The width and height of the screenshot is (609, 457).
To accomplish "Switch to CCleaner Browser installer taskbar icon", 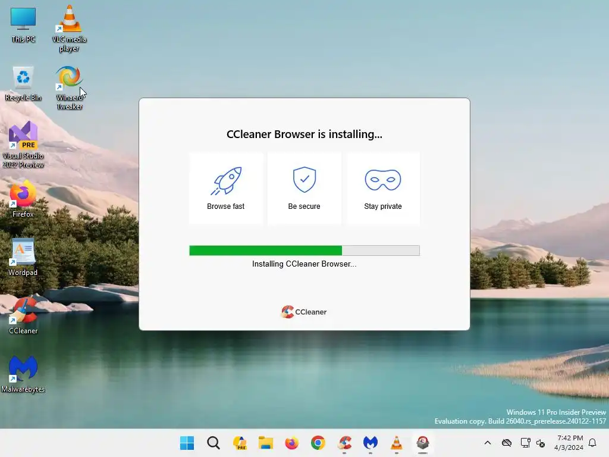I will pyautogui.click(x=423, y=443).
